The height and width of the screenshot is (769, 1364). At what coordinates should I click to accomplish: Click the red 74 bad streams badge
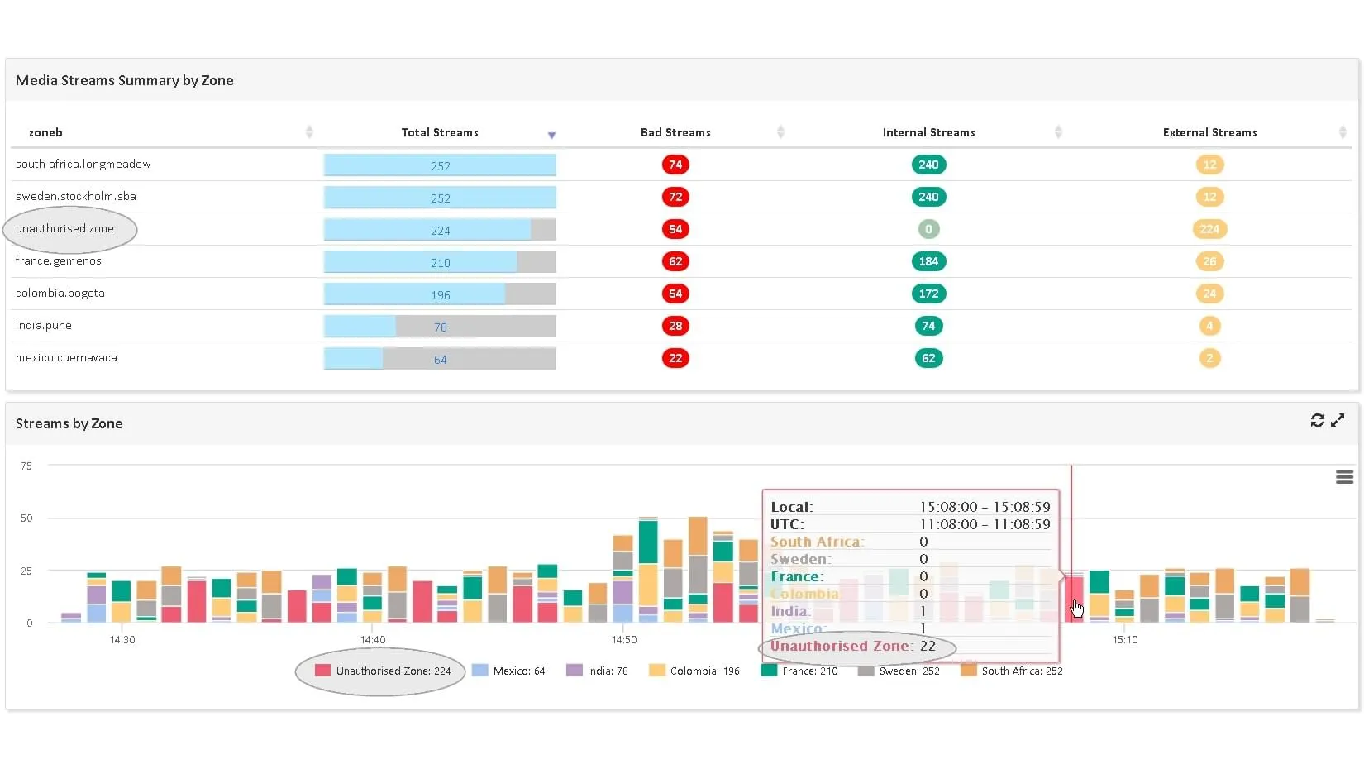click(675, 165)
